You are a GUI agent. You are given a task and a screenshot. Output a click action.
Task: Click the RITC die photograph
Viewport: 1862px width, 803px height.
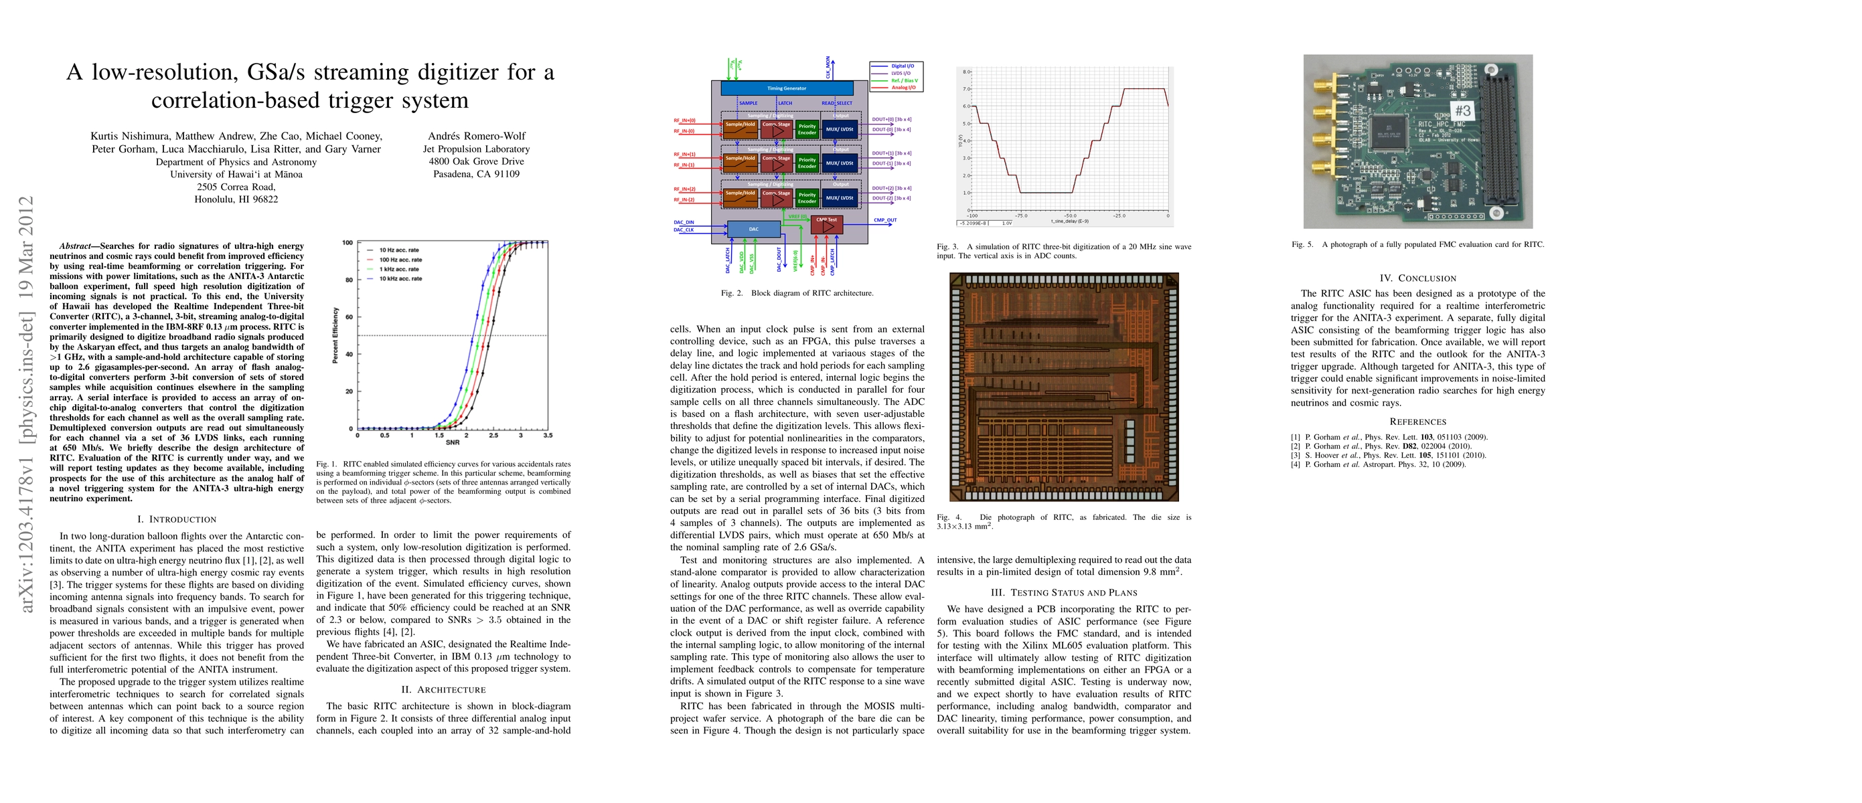click(x=1063, y=386)
